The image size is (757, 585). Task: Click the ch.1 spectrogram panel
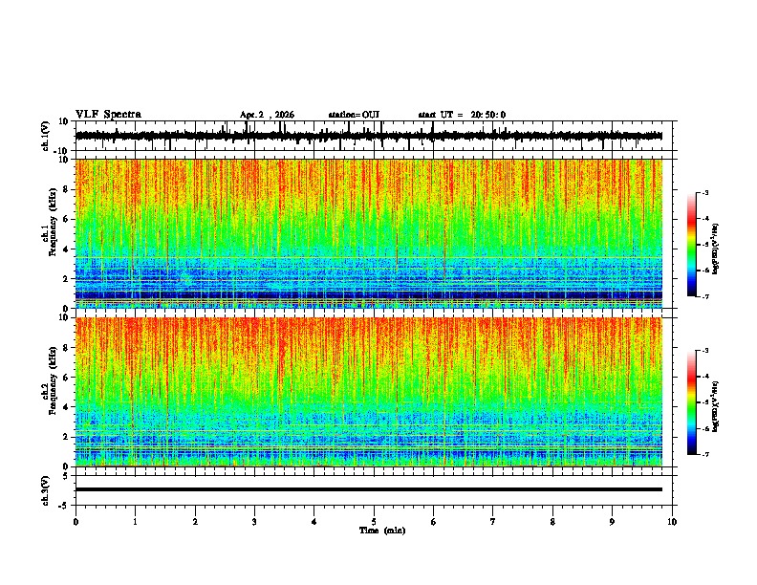(369, 233)
